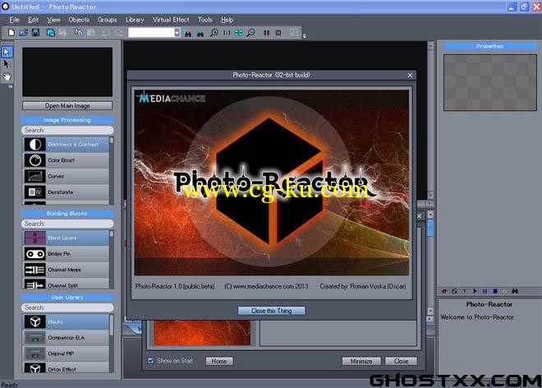Open the Library menu
The image size is (542, 388).
(135, 20)
